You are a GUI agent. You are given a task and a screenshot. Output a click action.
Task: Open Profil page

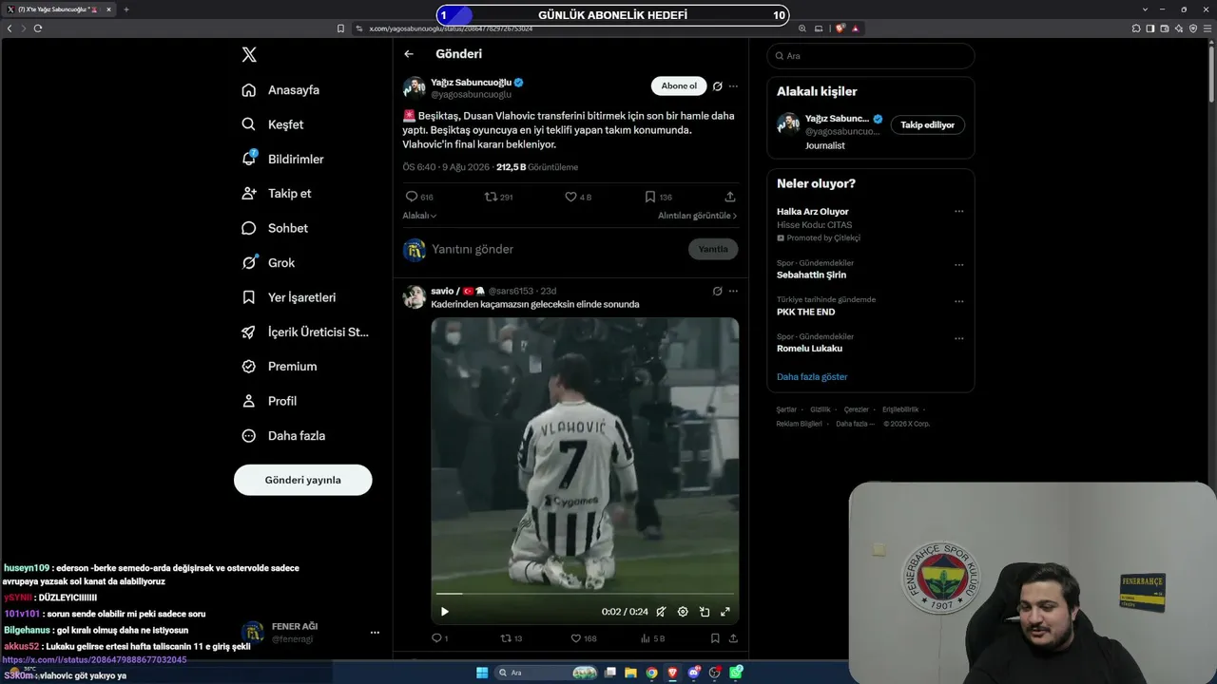(269, 401)
